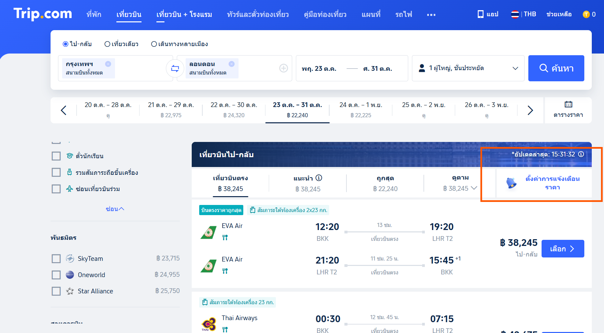Choose dates 22 Oct – 30 Oct
Viewport: 604px width, 333px height.
(x=234, y=110)
